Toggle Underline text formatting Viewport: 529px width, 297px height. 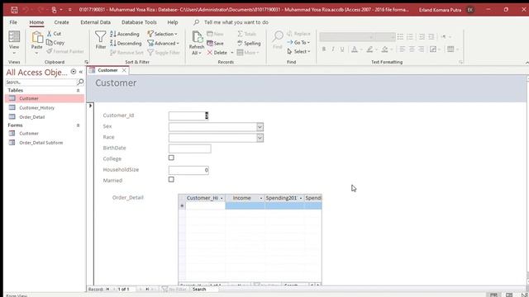point(342,49)
